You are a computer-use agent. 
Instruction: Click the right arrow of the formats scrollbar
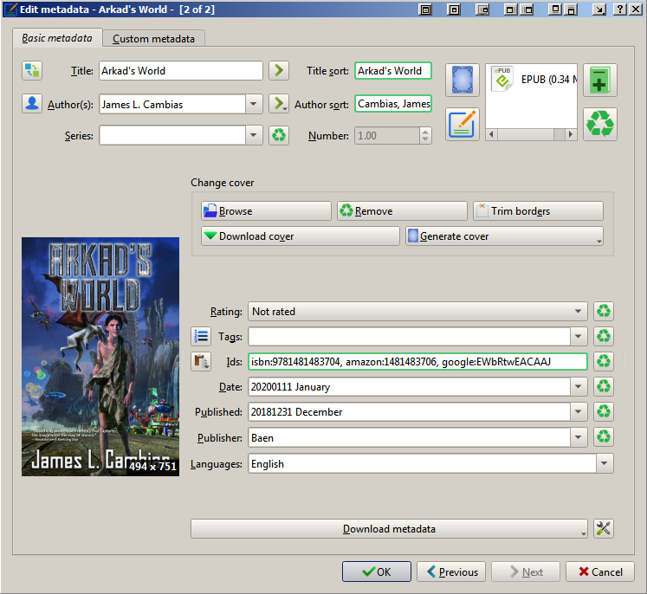coord(571,134)
